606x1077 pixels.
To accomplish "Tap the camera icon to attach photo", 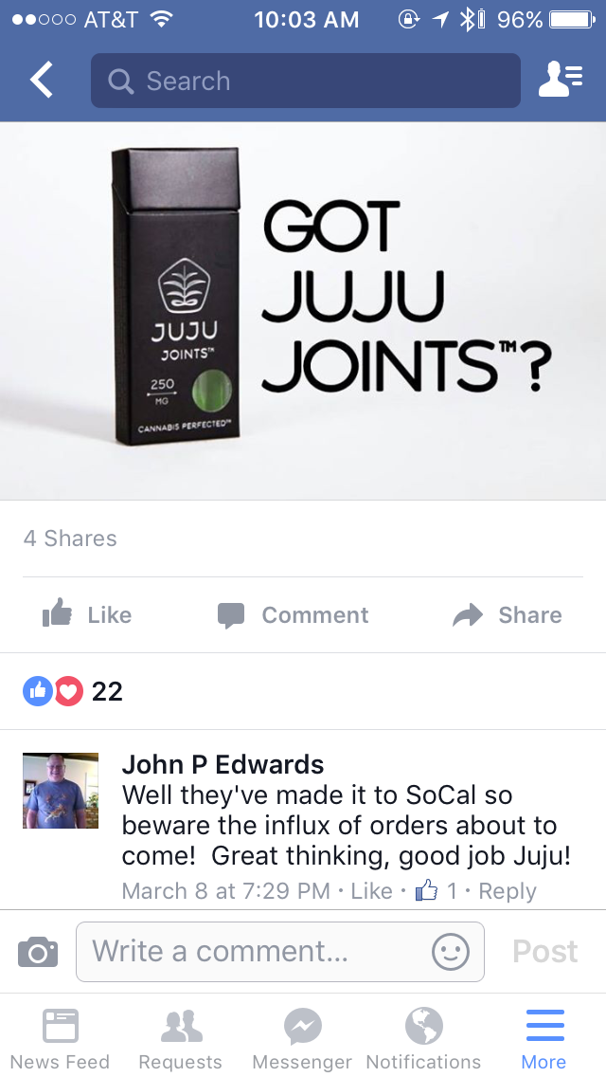I will tap(38, 952).
